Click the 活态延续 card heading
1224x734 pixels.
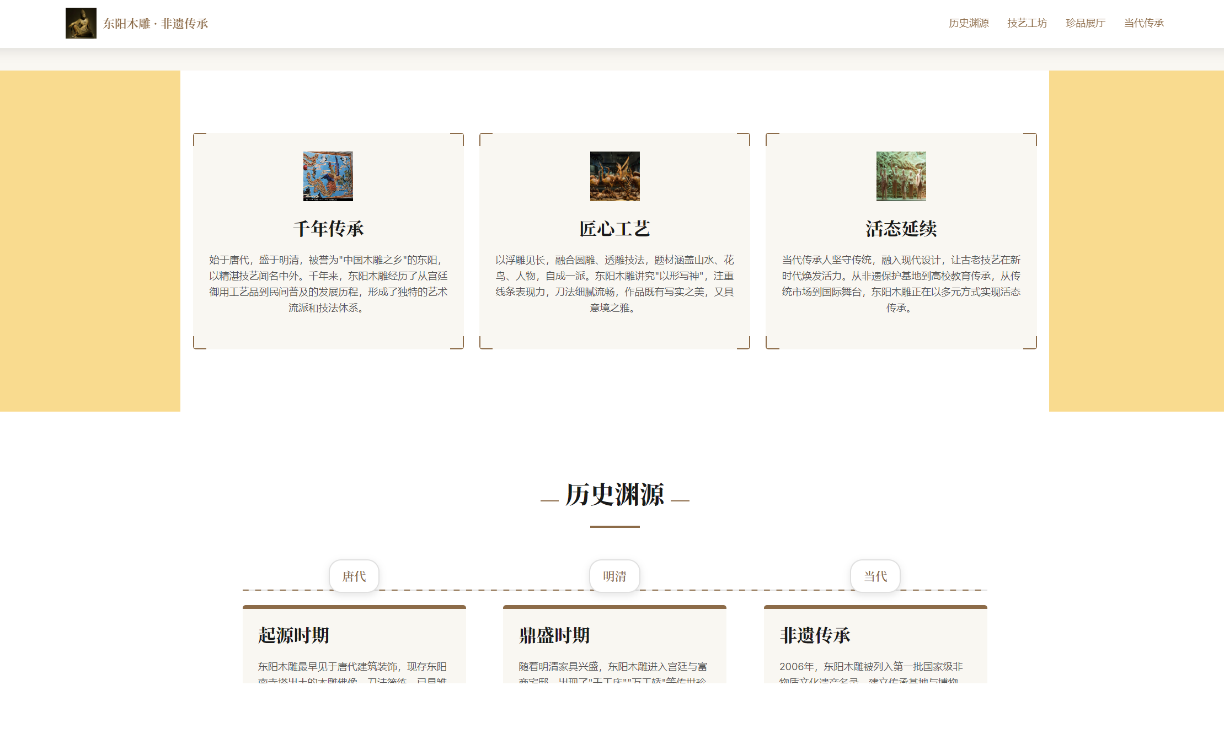coord(901,229)
